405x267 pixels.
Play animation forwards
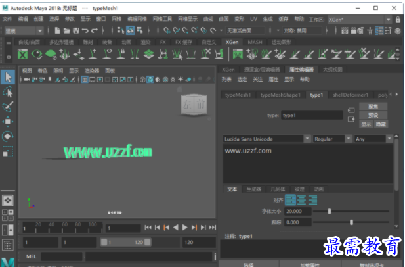pyautogui.click(x=185, y=227)
